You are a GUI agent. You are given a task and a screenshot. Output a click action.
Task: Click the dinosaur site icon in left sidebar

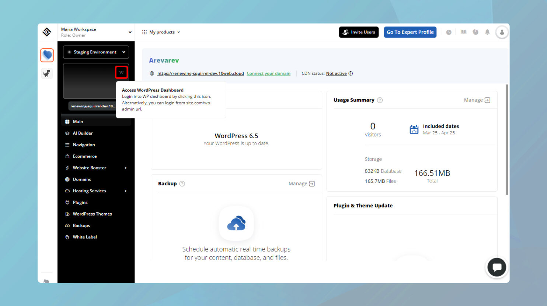47,73
